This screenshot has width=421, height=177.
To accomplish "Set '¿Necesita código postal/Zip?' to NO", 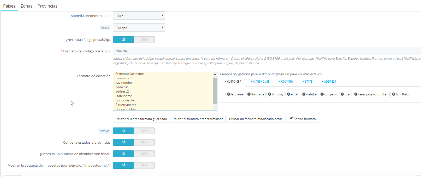I will [x=144, y=40].
